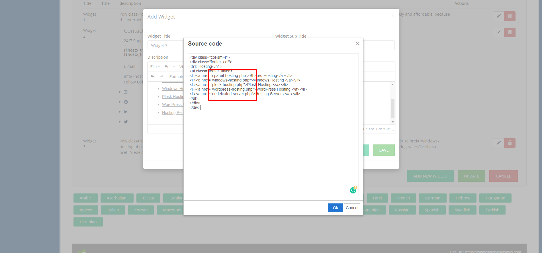Screen dimensions: 542x253
Task: Click the Twitter bird icon
Action: click(126, 122)
